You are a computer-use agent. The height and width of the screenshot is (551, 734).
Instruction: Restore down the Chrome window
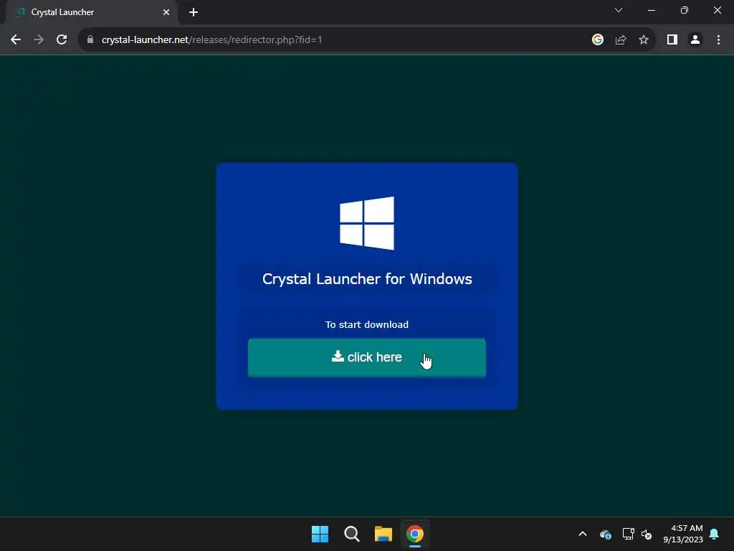tap(685, 10)
